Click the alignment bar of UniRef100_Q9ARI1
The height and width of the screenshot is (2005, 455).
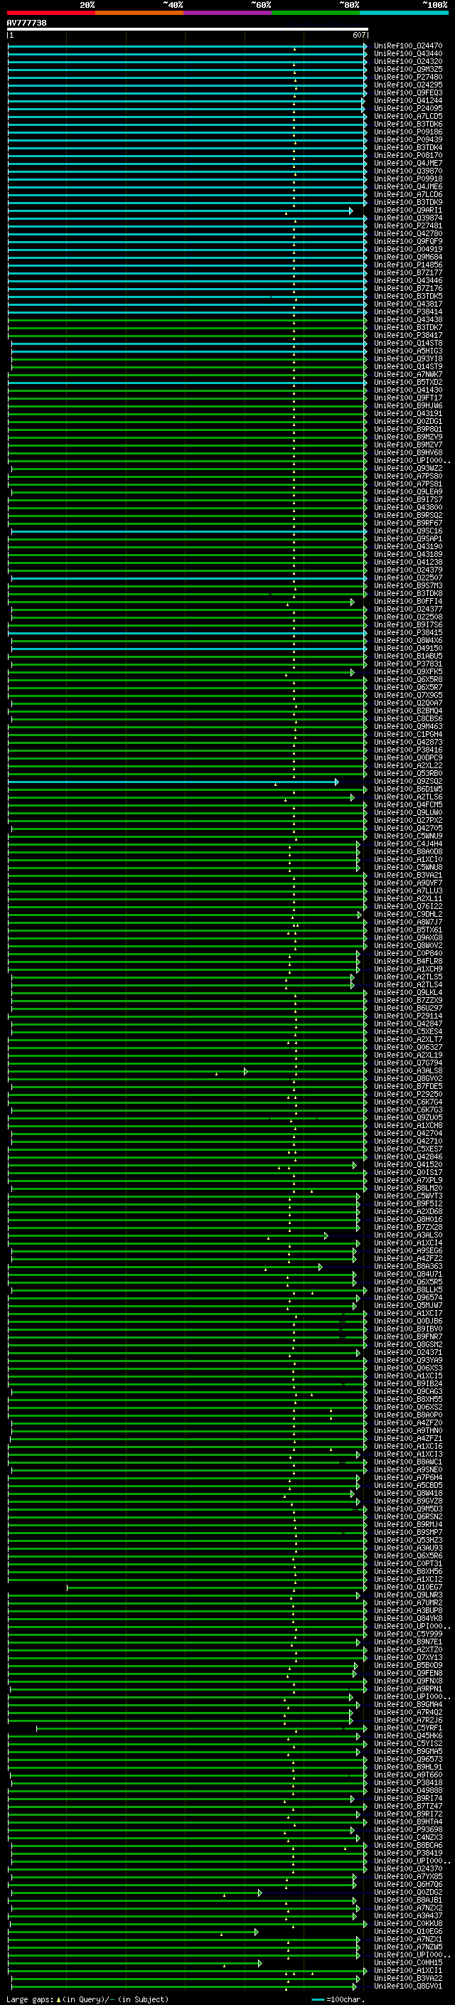click(x=181, y=211)
